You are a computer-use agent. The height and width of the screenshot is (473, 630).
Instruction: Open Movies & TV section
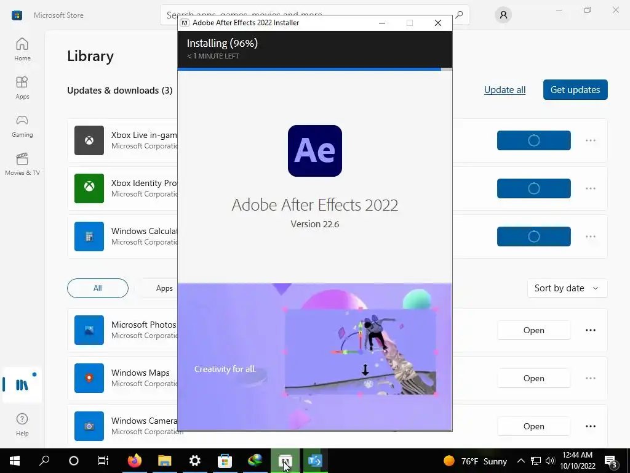click(x=22, y=164)
